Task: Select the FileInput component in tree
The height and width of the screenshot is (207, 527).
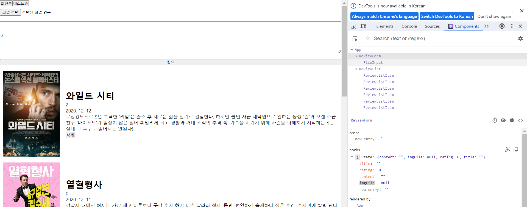Action: coord(373,63)
